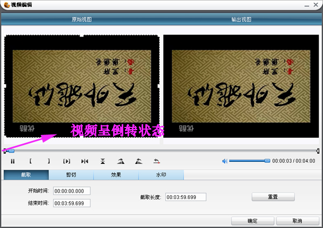This screenshot has height=228, width=323.
Task: Set the end point bracket marker
Action: tap(48, 161)
